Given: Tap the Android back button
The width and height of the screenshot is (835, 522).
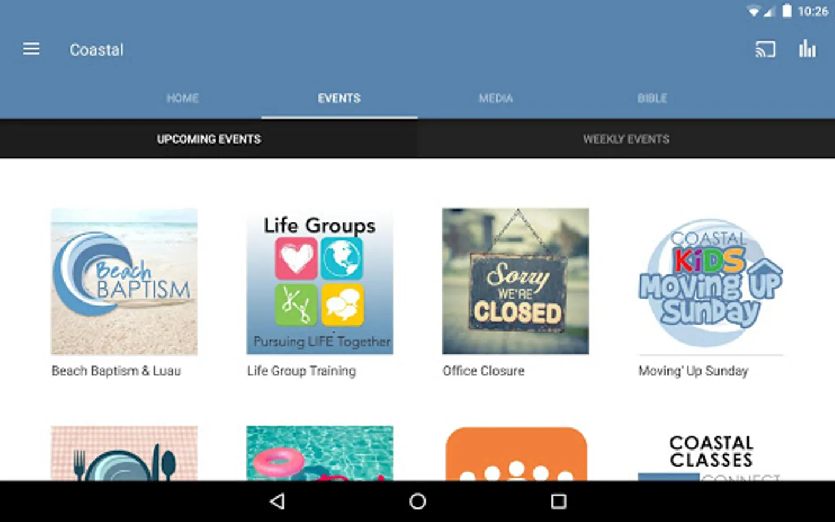Looking at the screenshot, I should (x=277, y=501).
